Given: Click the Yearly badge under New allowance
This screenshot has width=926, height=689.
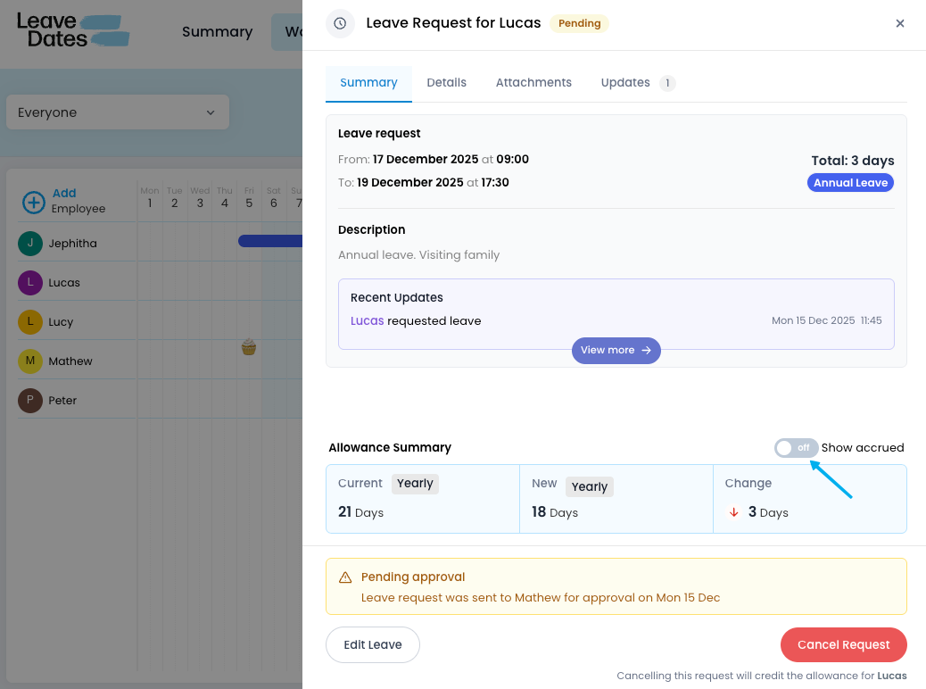Looking at the screenshot, I should (589, 486).
